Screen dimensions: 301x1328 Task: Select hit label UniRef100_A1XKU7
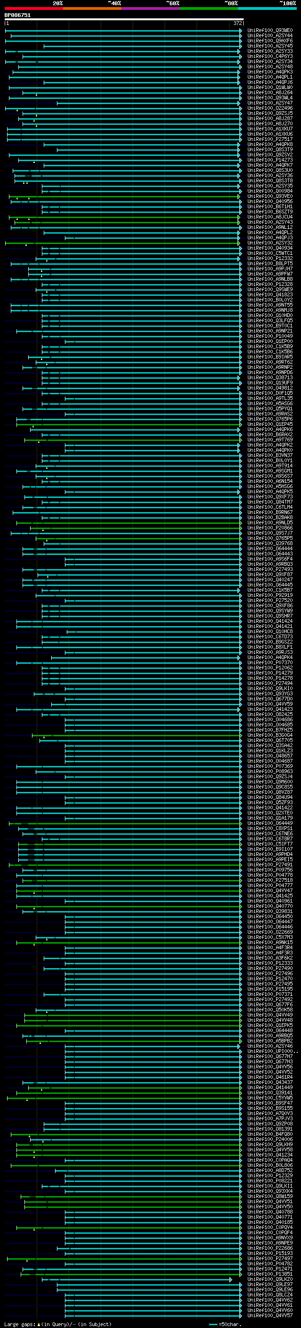[x=269, y=129]
